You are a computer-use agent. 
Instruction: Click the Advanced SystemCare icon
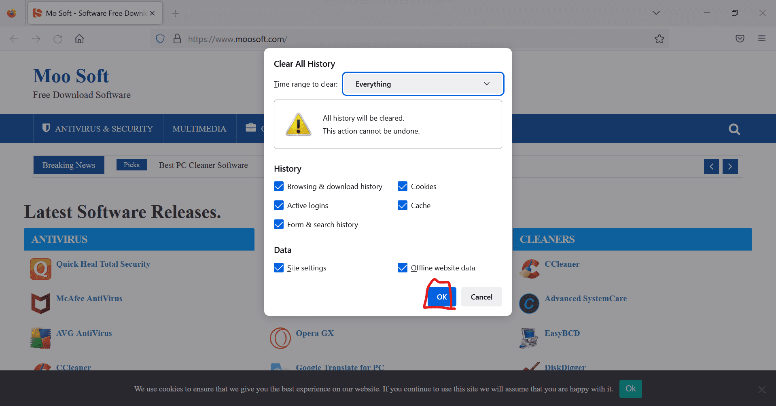click(x=529, y=304)
